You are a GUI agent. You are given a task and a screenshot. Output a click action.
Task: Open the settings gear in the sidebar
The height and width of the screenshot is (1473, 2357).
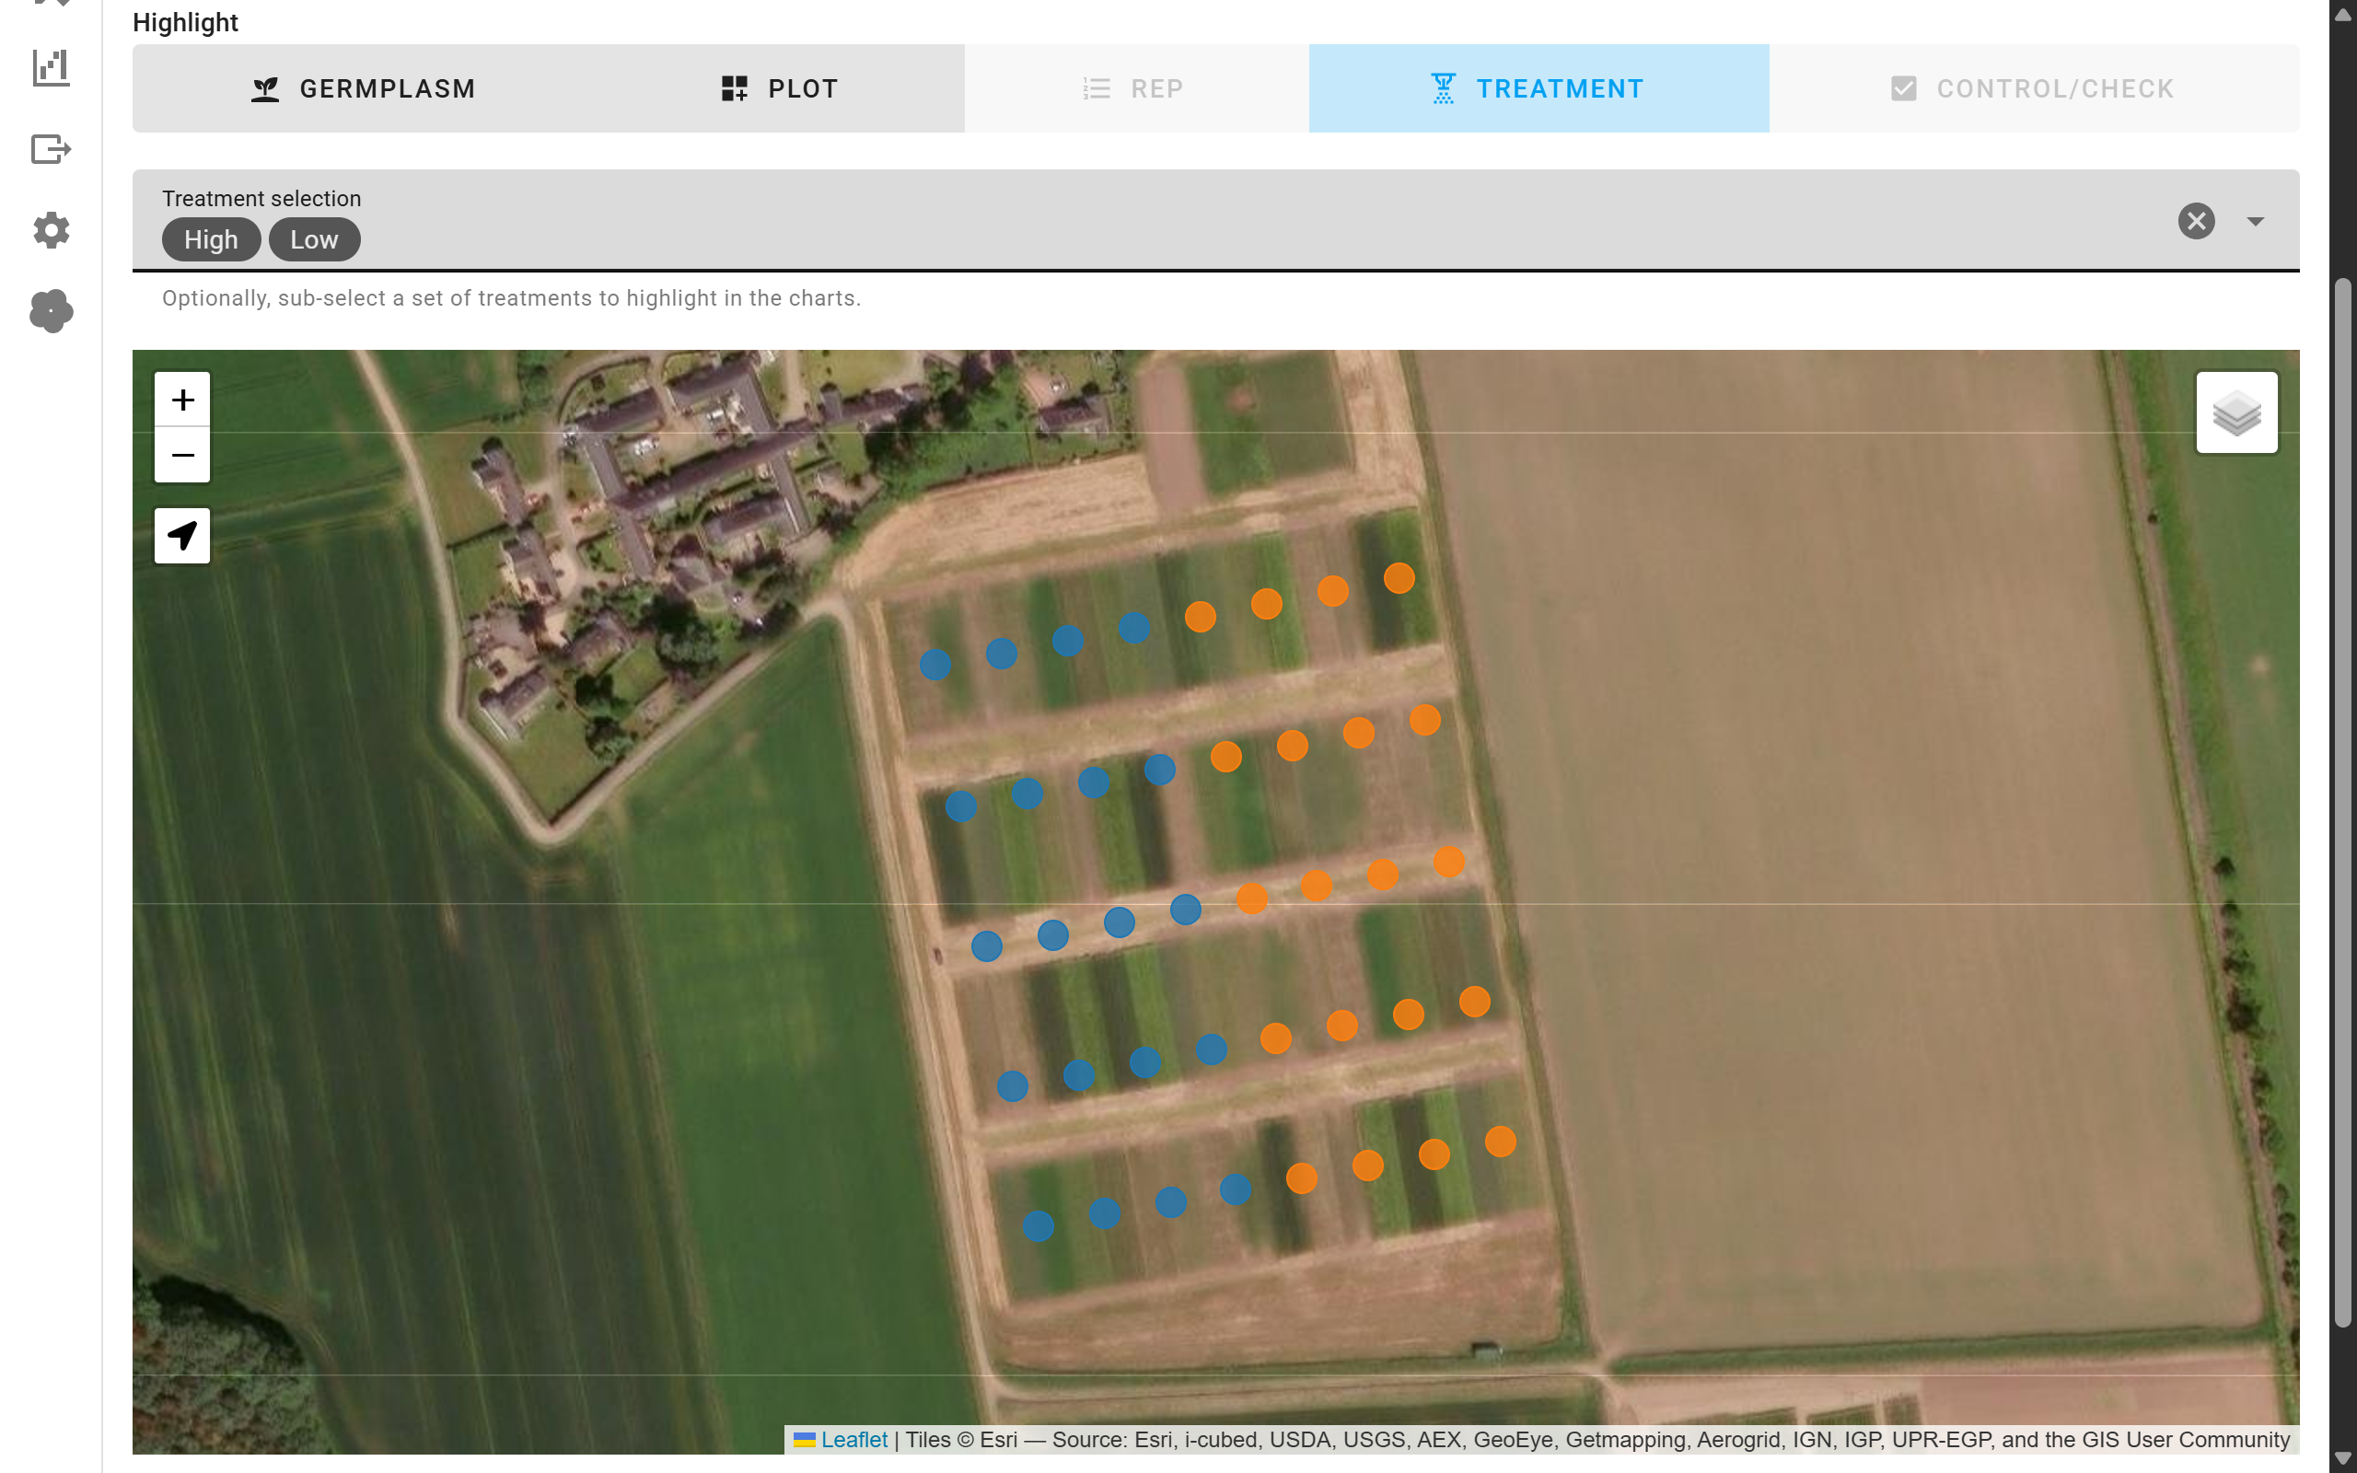click(x=51, y=231)
